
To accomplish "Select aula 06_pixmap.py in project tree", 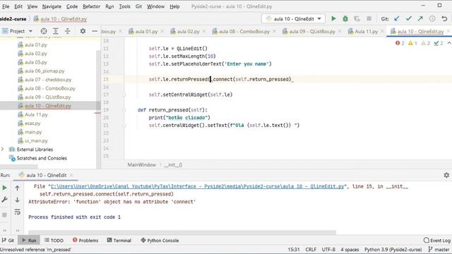I will tap(44, 71).
